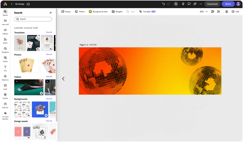Expand the 35% zoom level dropdown
This screenshot has width=243, height=142.
(x=203, y=12)
